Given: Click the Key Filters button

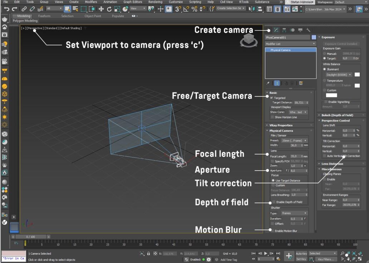Looking at the screenshot, I should click(x=325, y=259).
